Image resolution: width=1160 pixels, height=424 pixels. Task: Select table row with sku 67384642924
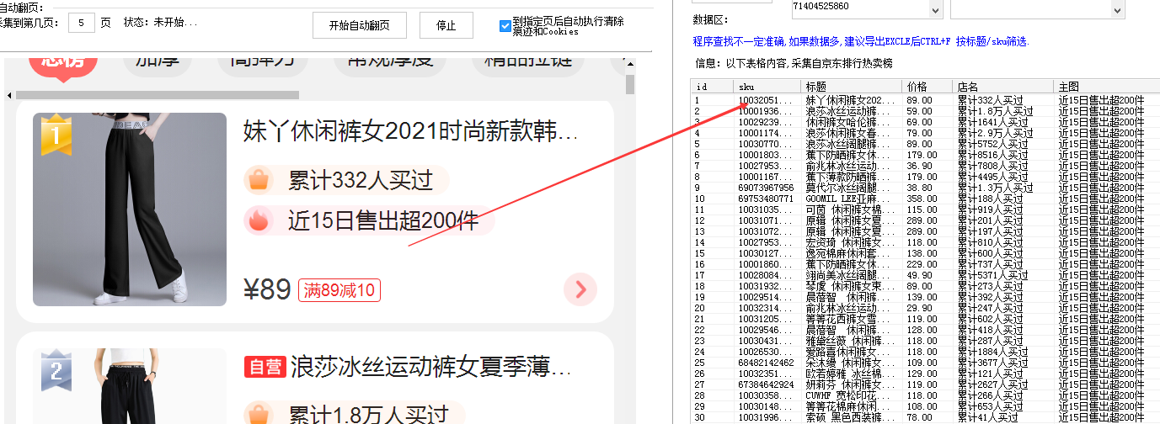(x=925, y=384)
